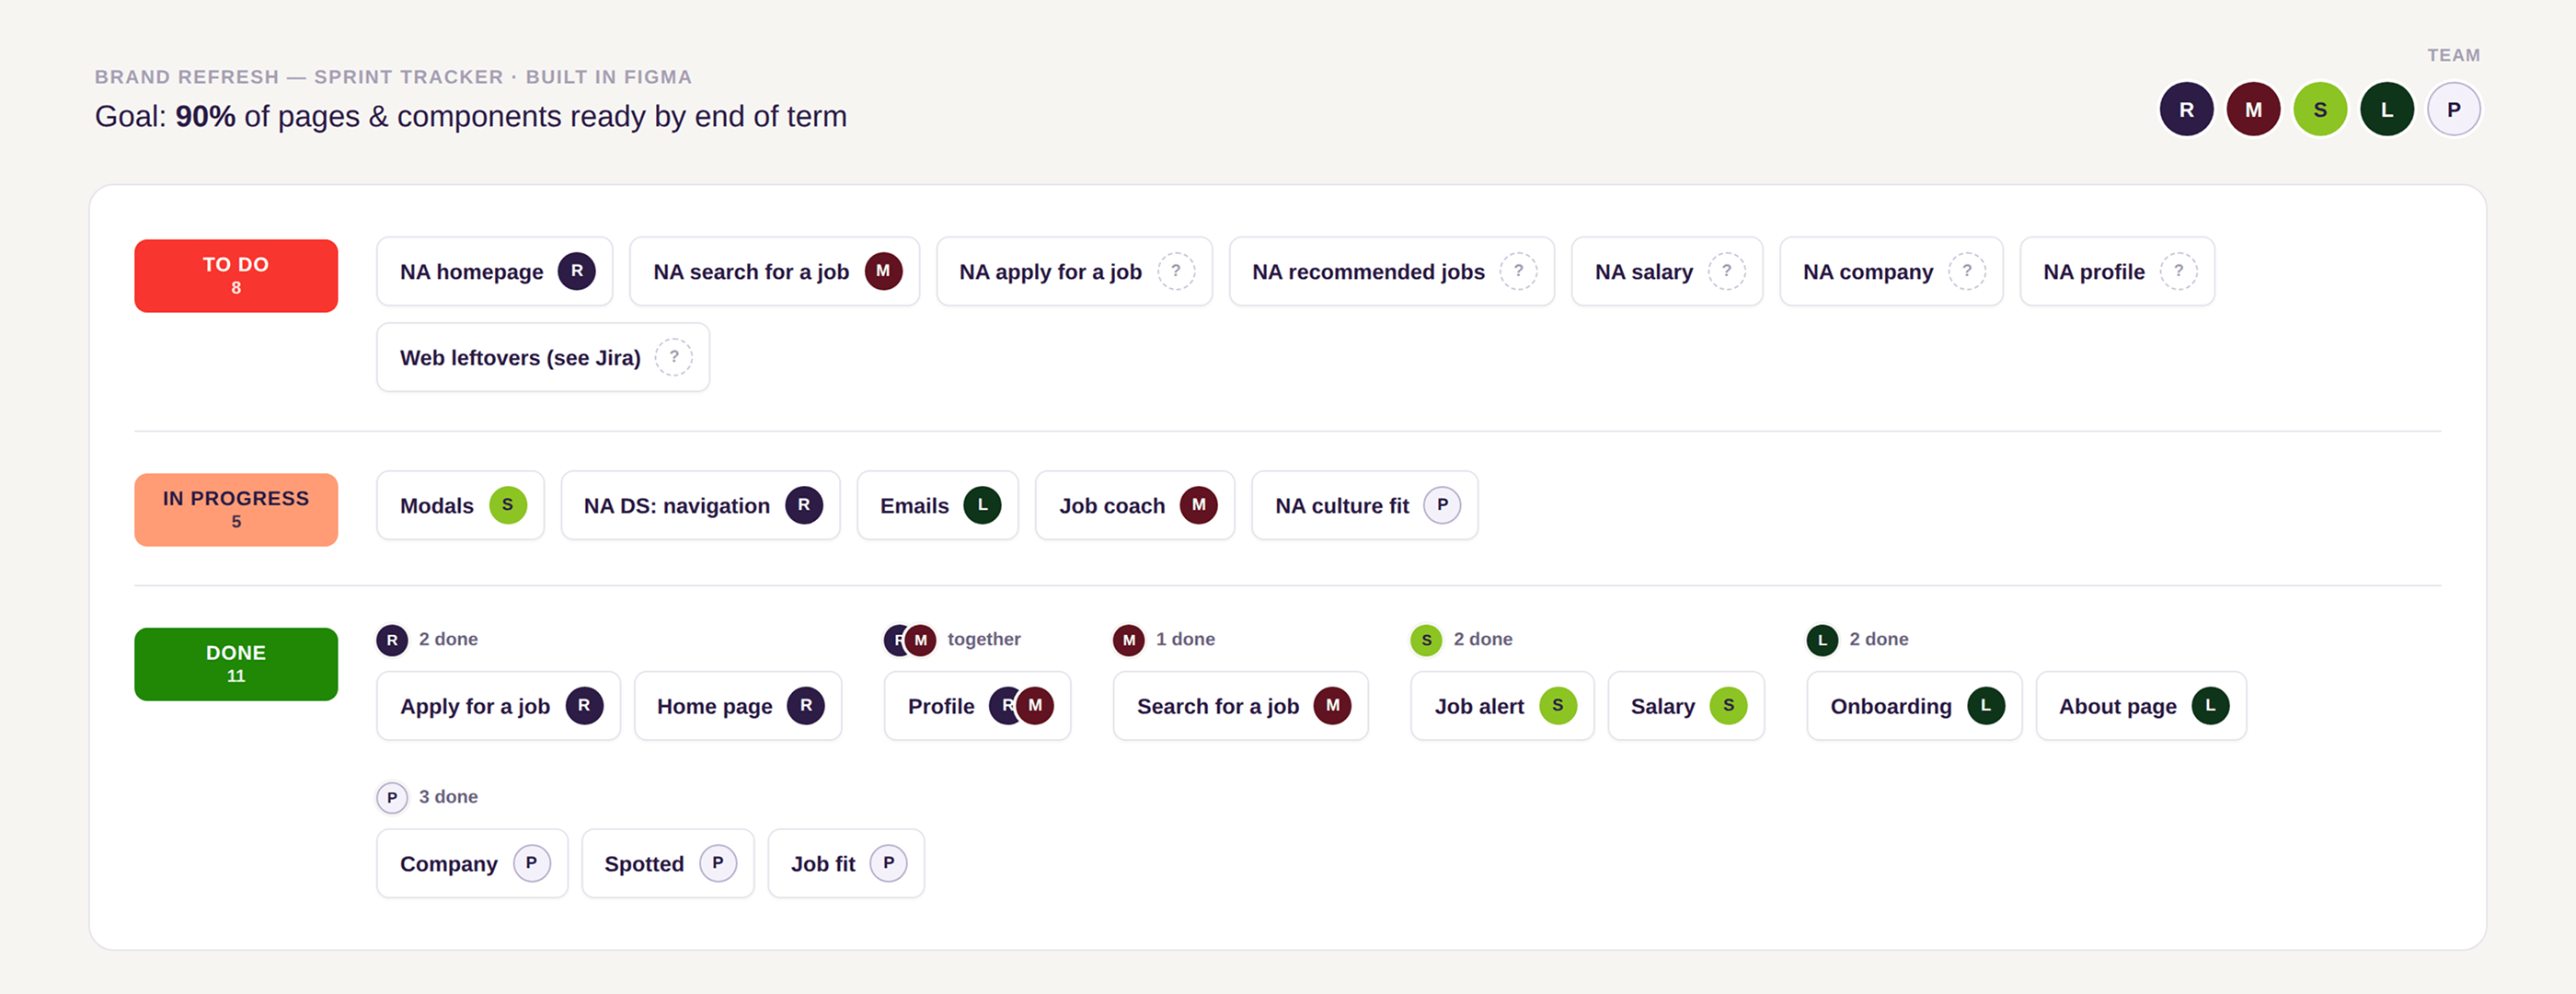Viewport: 2576px width, 994px height.
Task: Open the NA homepage card
Action: point(494,271)
